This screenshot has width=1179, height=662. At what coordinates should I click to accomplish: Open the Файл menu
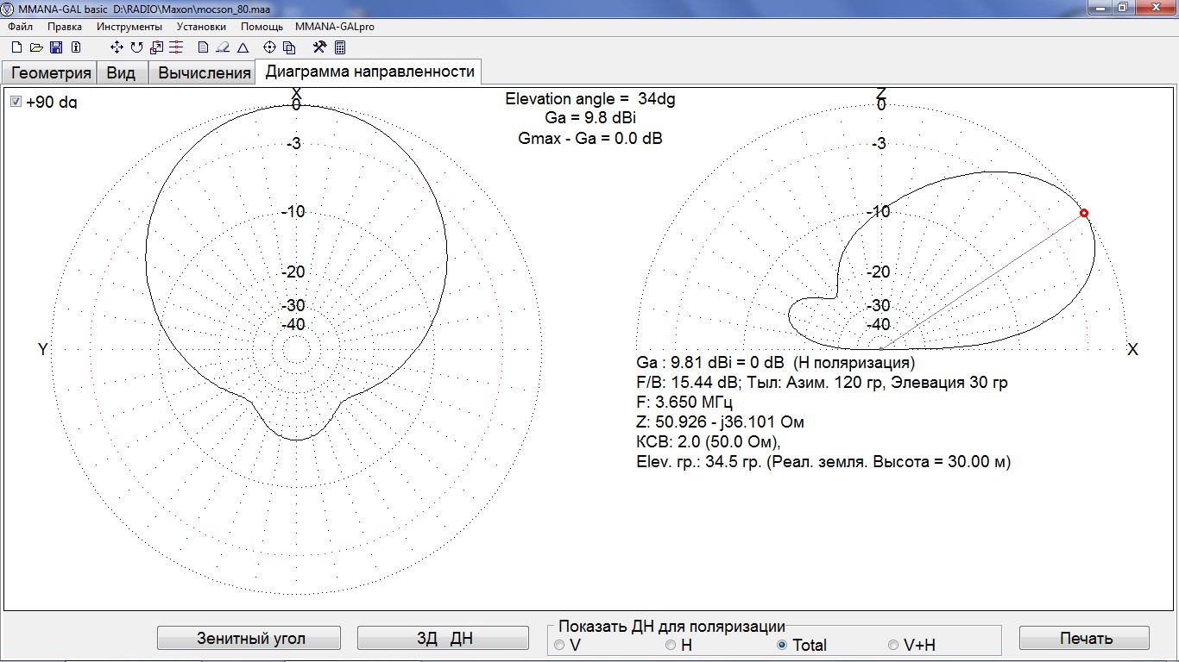click(x=20, y=27)
